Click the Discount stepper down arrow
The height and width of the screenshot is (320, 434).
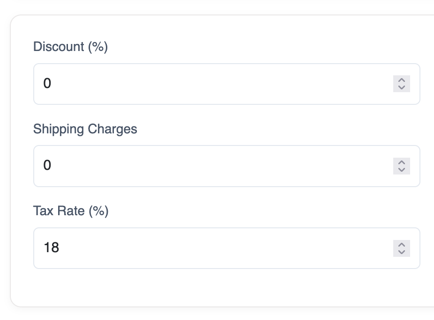point(401,88)
